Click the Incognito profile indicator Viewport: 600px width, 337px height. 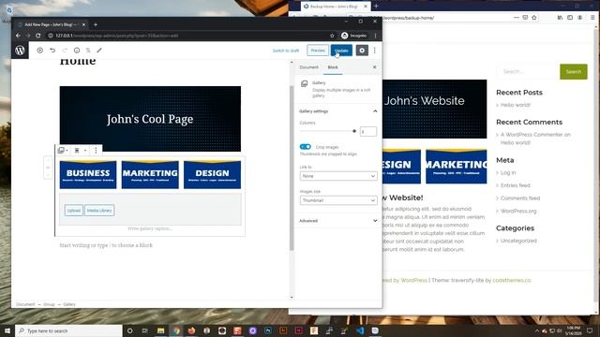354,36
